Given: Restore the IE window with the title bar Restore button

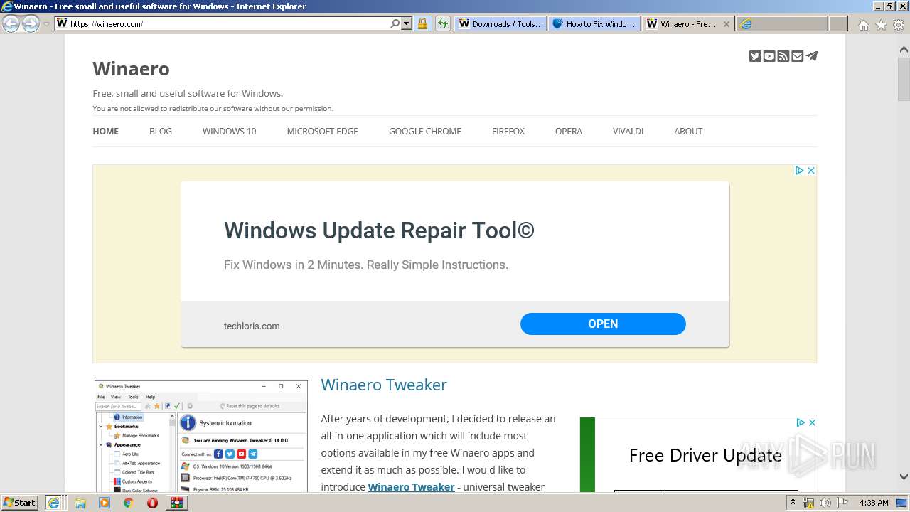Looking at the screenshot, I should pyautogui.click(x=889, y=6).
